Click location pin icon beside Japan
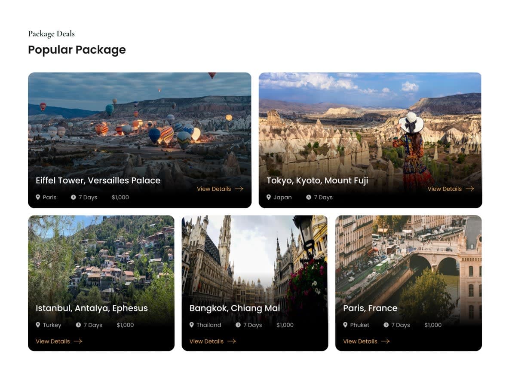Screen dimensions: 509x387 pos(268,197)
